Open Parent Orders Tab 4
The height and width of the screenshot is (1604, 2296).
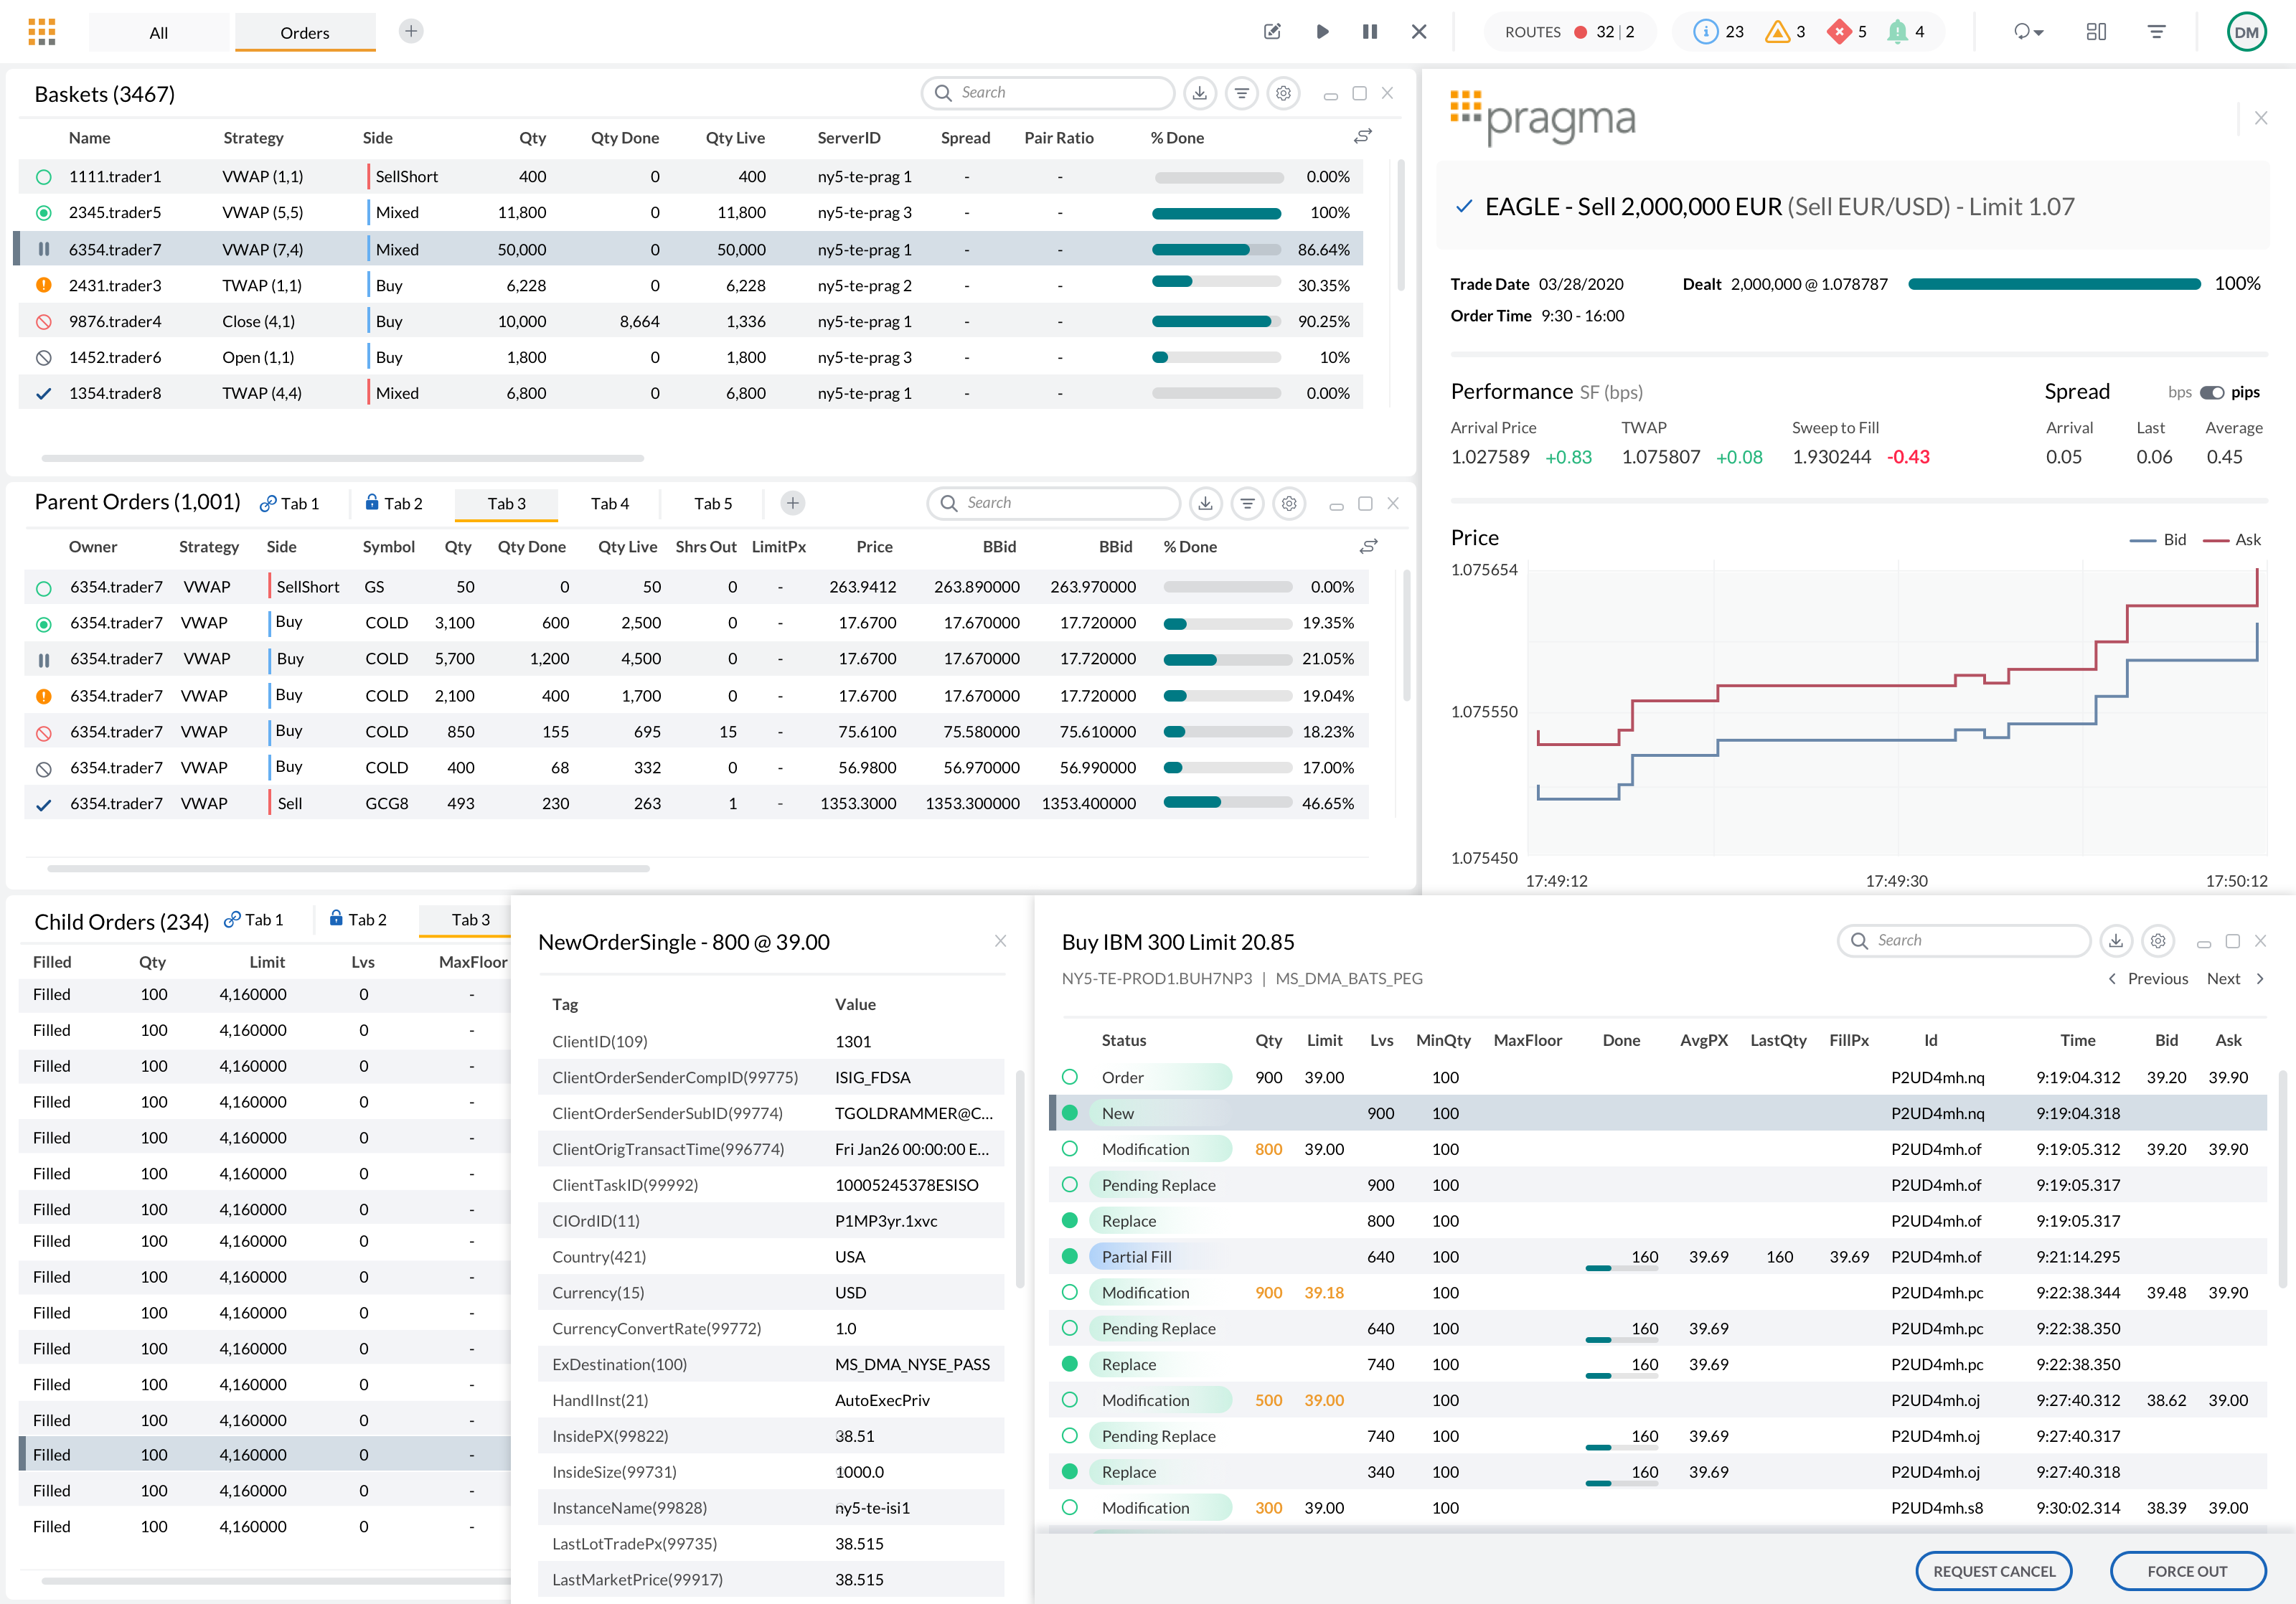[609, 504]
